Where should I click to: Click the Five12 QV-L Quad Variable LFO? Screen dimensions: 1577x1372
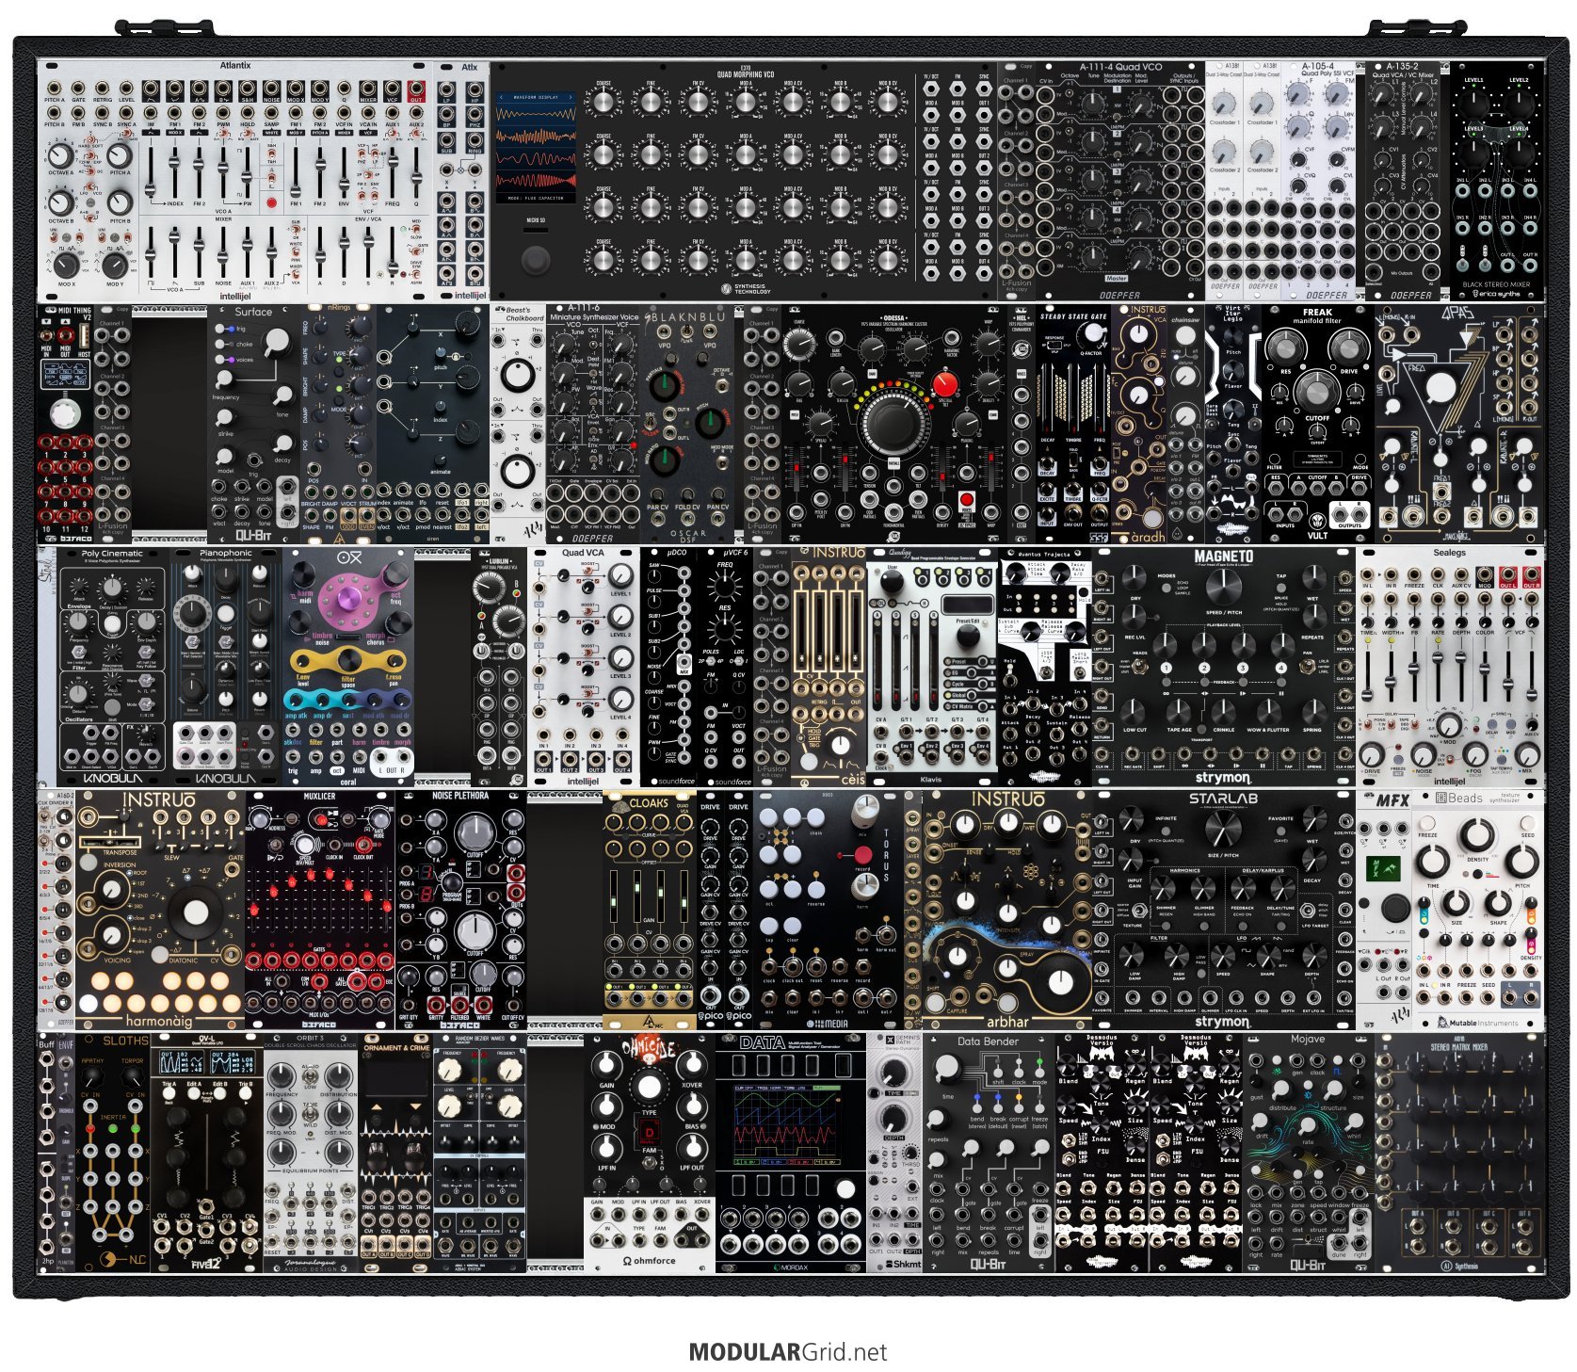click(x=207, y=1154)
